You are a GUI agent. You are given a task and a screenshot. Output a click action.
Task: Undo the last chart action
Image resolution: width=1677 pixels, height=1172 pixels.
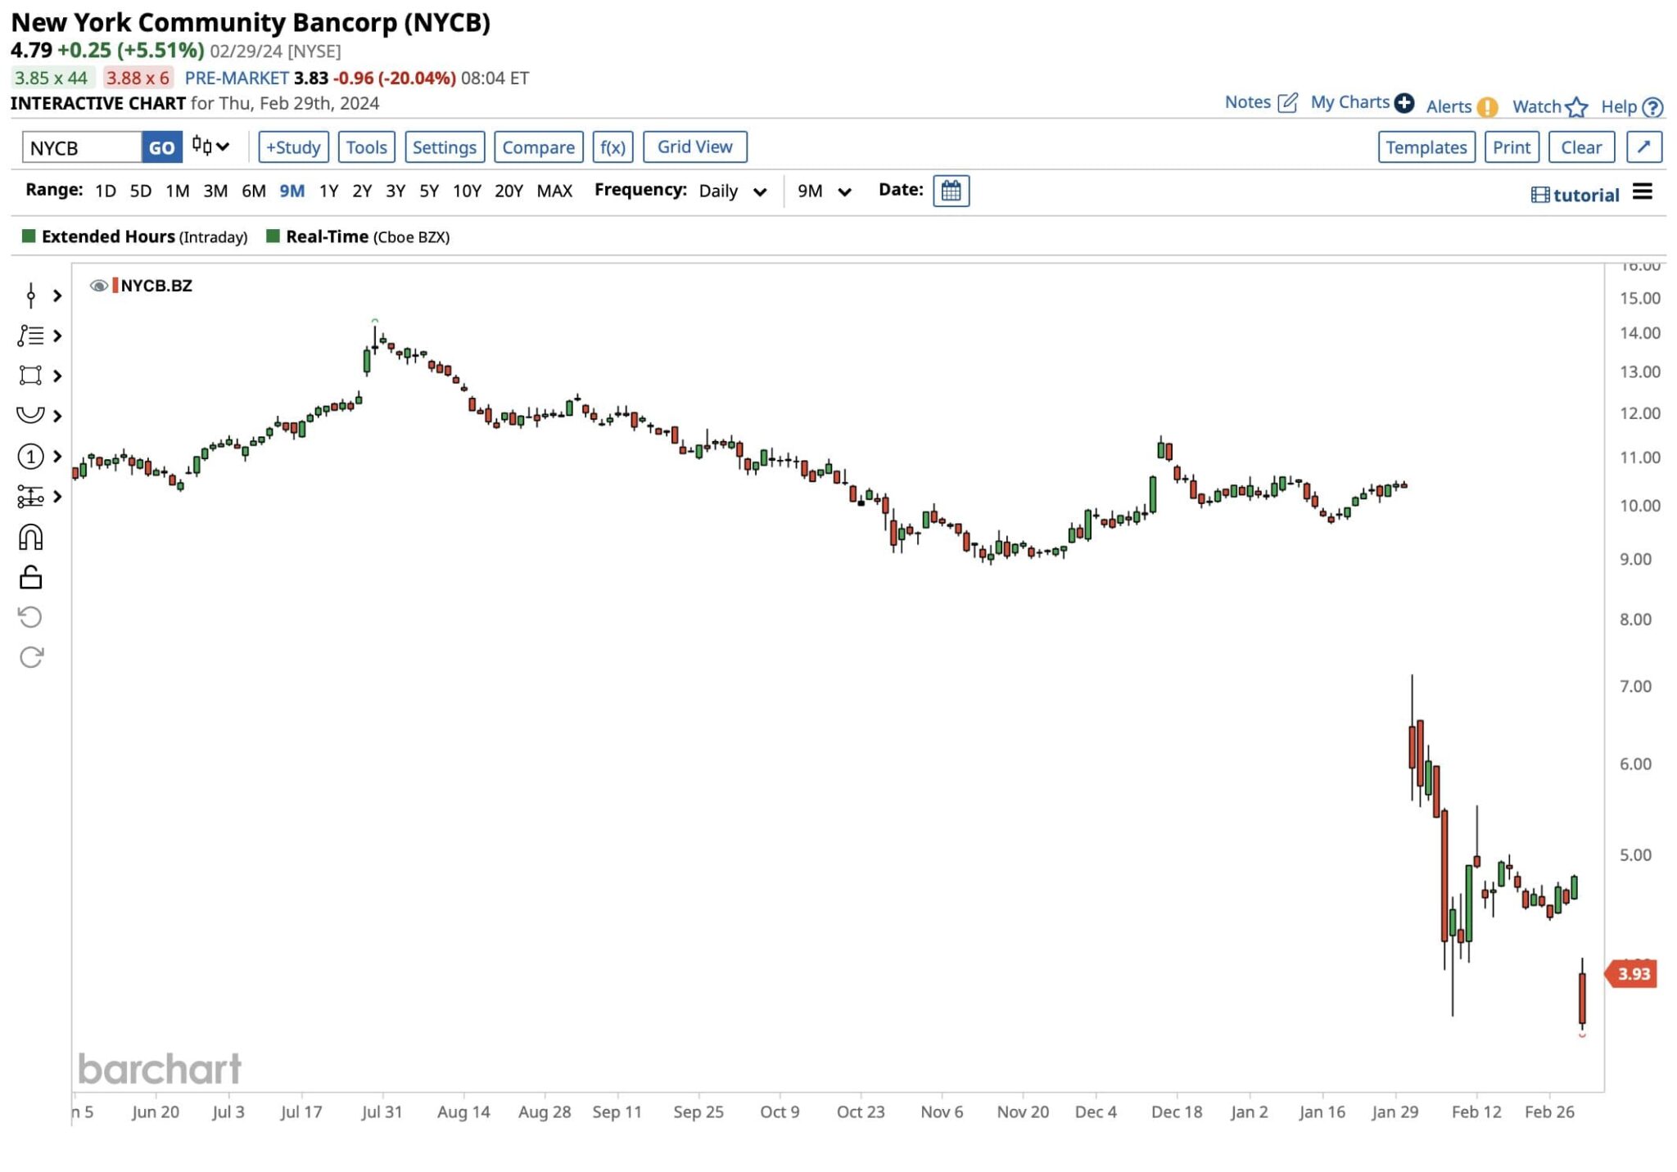point(31,616)
